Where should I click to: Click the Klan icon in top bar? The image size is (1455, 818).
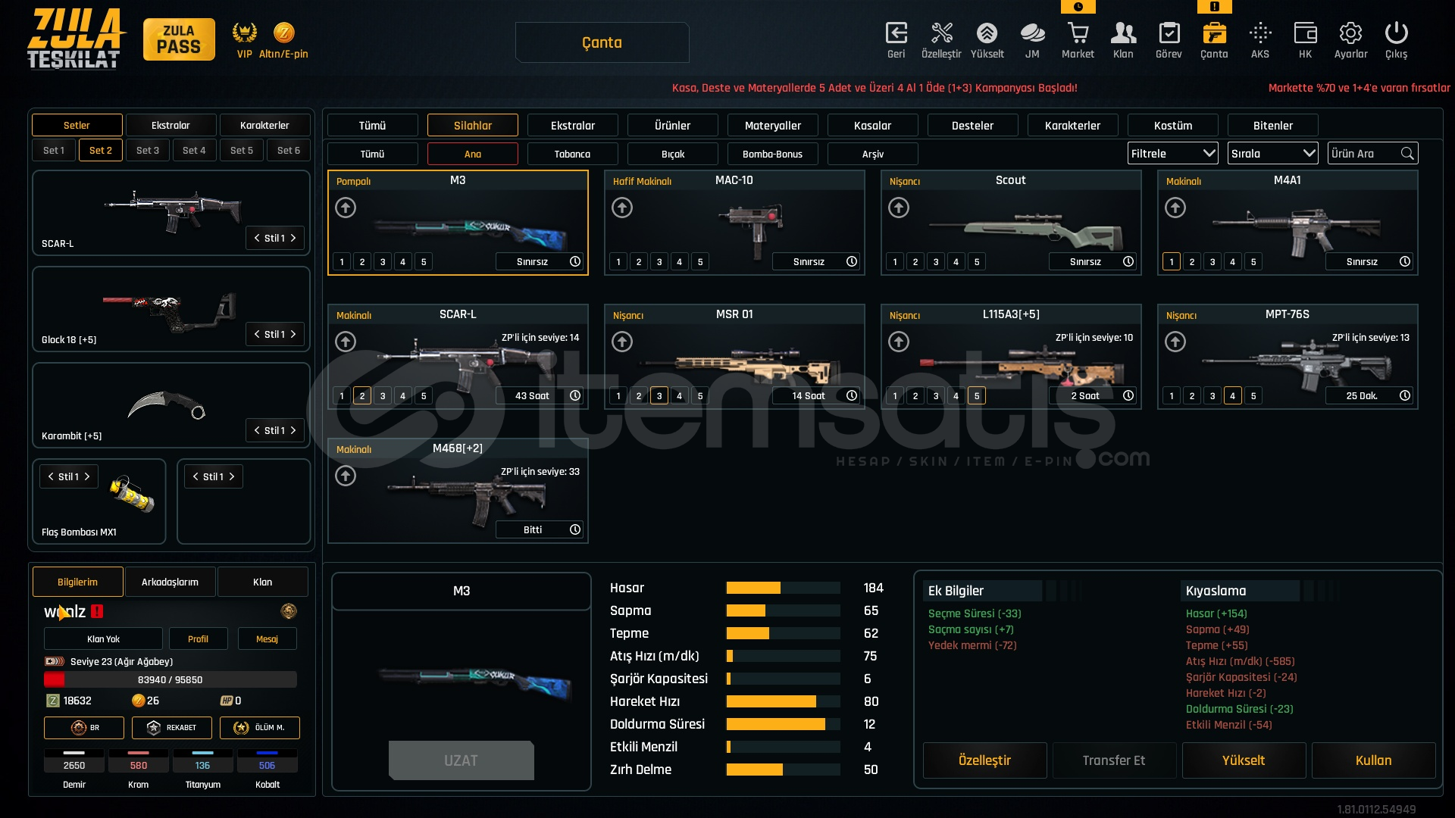pyautogui.click(x=1123, y=34)
